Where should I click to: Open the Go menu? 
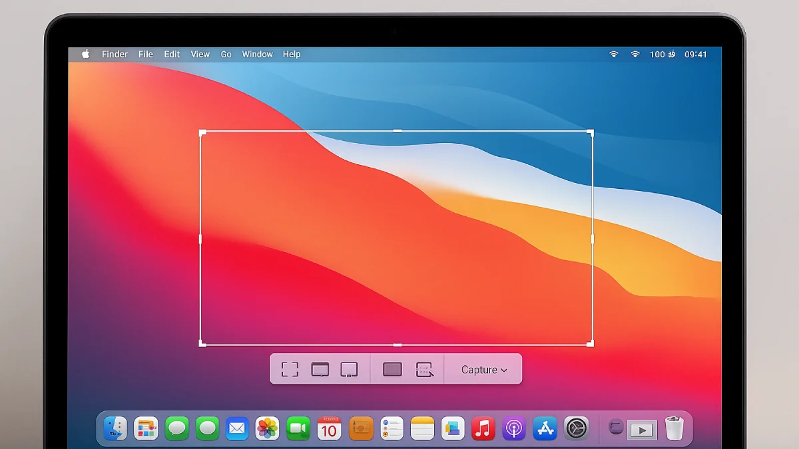(226, 55)
